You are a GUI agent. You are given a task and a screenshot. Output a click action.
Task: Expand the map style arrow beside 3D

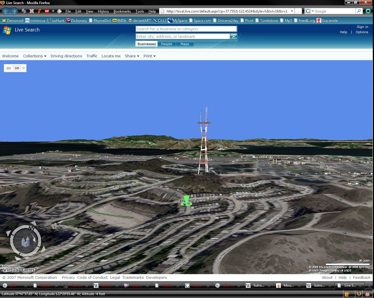(24, 68)
